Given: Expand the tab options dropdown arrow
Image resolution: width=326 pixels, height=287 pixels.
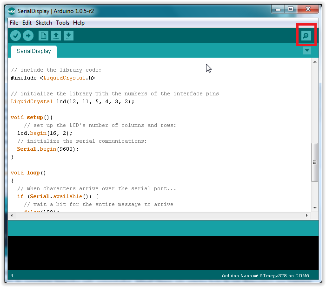Looking at the screenshot, I should (307, 50).
